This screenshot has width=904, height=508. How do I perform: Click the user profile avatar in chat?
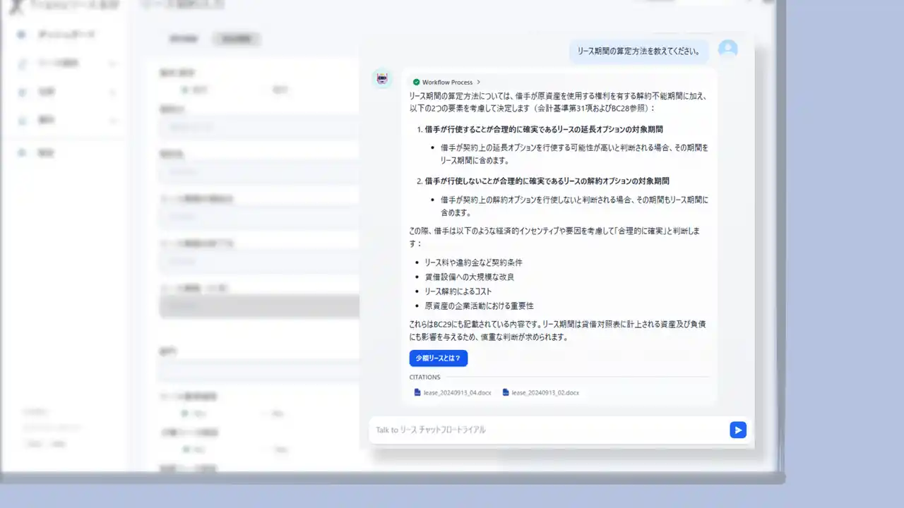click(727, 49)
